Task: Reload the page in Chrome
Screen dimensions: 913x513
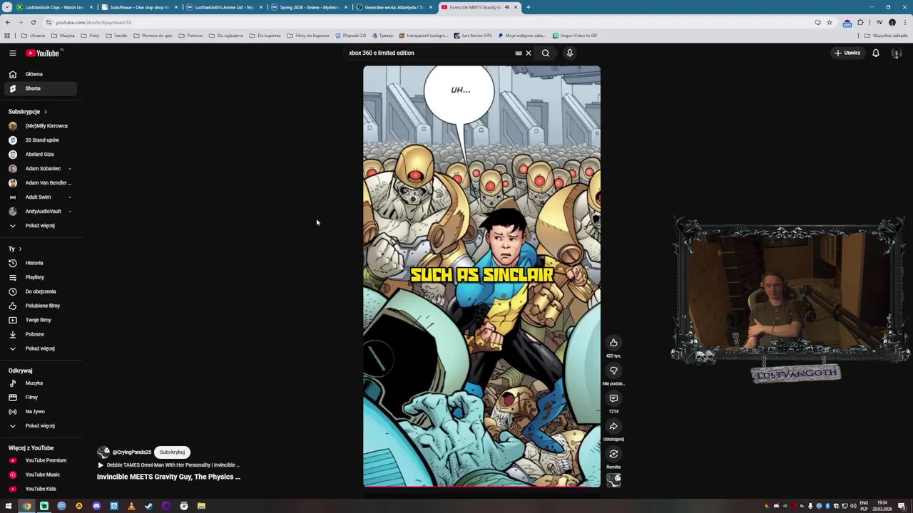Action: click(33, 22)
